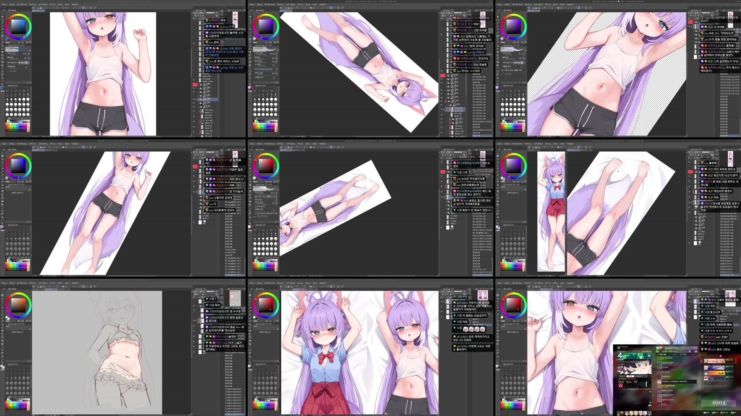The height and width of the screenshot is (416, 741).
Task: Switch to the Tool Property tab
Action: pyautogui.click(x=11, y=45)
